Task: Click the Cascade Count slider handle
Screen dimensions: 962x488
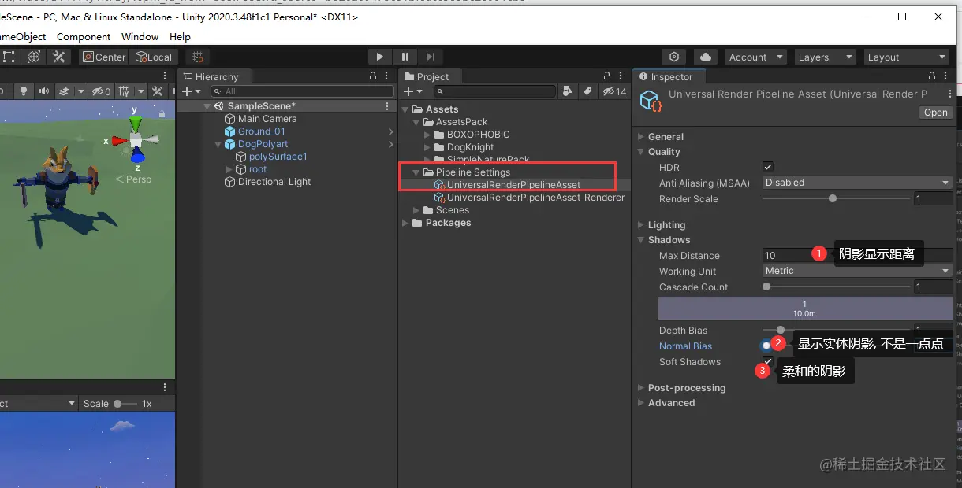Action: (766, 287)
